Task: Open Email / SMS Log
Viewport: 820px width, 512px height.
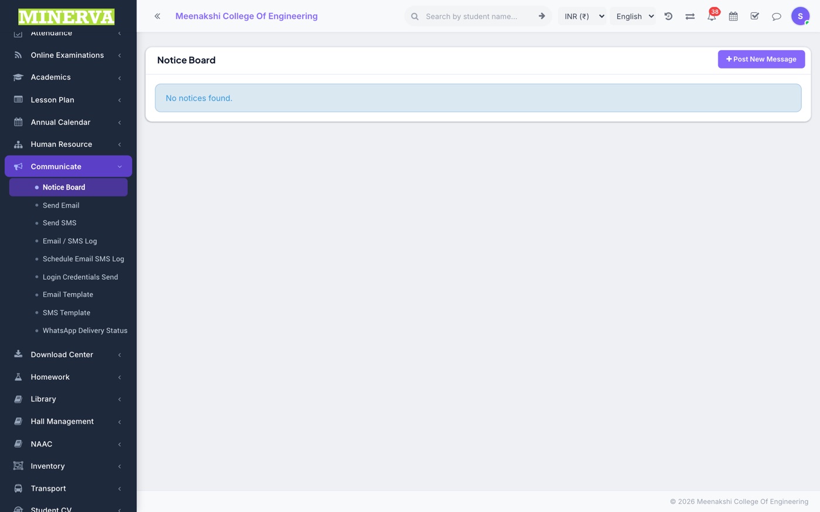Action: pyautogui.click(x=69, y=241)
